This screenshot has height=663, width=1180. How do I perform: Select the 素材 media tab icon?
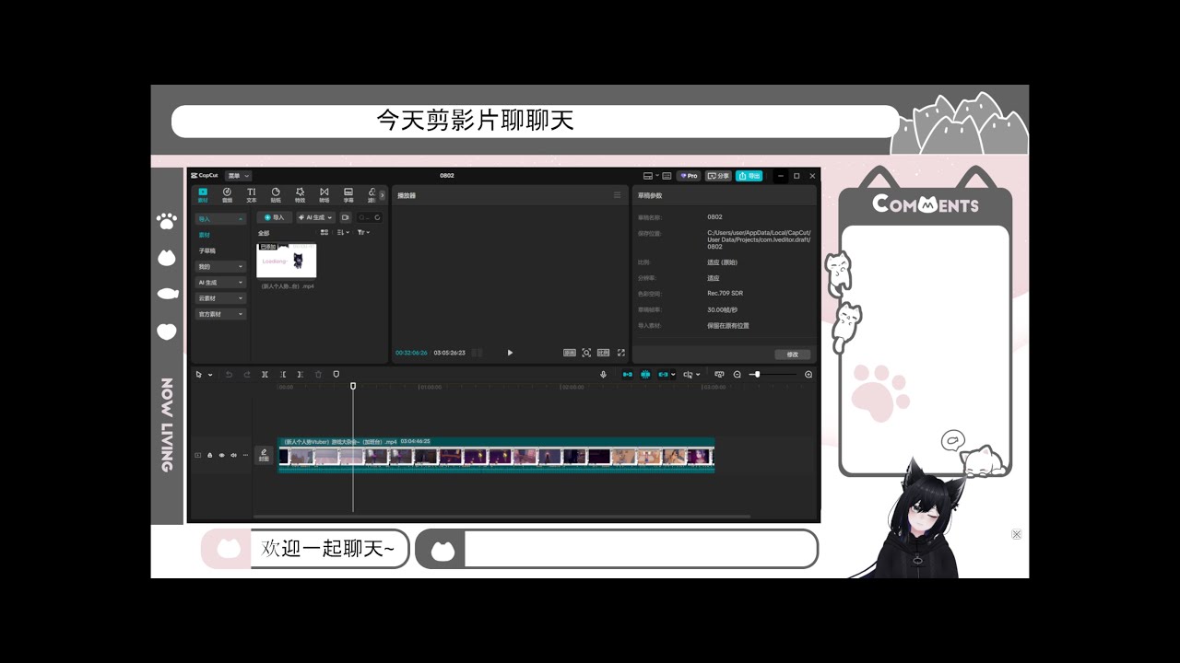pos(203,194)
